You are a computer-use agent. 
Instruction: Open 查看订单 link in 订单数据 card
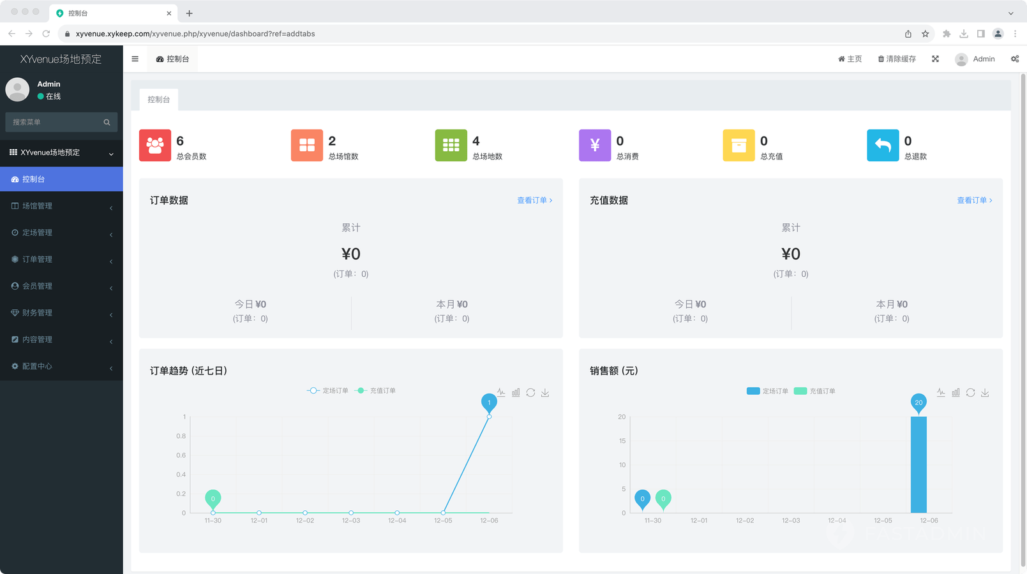click(x=534, y=200)
